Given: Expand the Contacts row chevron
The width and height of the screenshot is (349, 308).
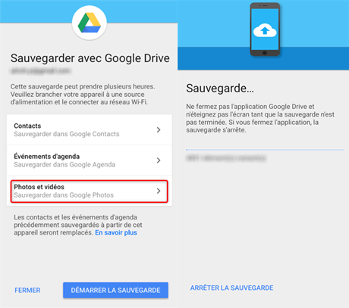Looking at the screenshot, I should (159, 129).
